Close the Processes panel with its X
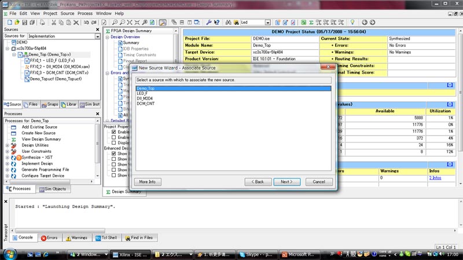Viewport: 463px width, 260px height. [98, 113]
